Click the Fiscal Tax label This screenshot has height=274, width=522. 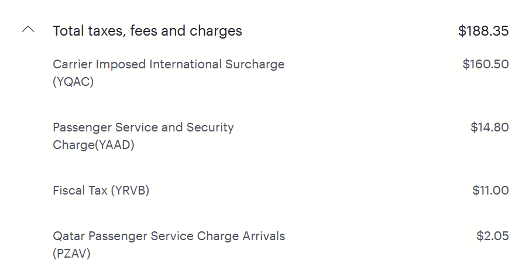tap(80, 190)
